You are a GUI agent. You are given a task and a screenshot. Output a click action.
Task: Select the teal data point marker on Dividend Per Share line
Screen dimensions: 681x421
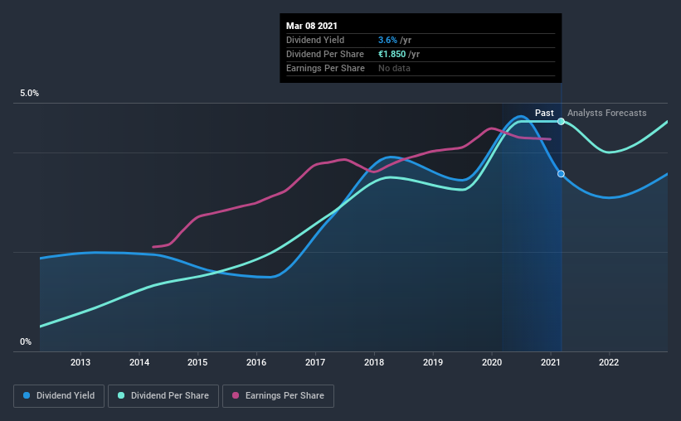(x=561, y=122)
